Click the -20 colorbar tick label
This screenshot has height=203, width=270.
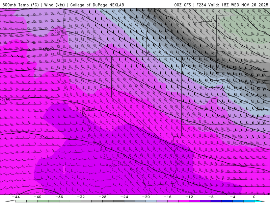point(146,197)
